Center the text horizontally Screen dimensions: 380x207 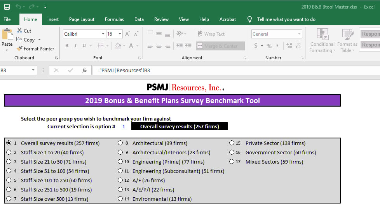(159, 46)
